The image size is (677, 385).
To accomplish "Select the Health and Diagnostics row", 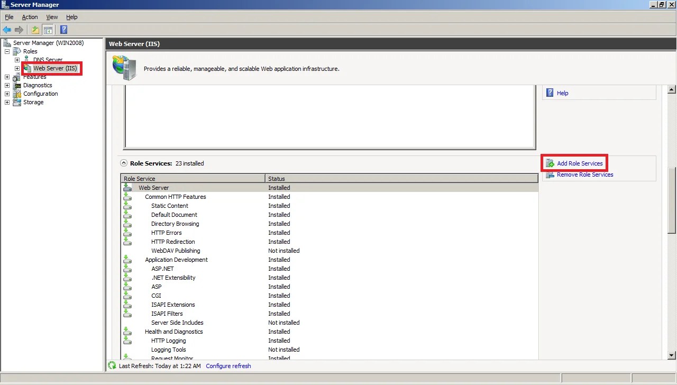I will click(330, 332).
